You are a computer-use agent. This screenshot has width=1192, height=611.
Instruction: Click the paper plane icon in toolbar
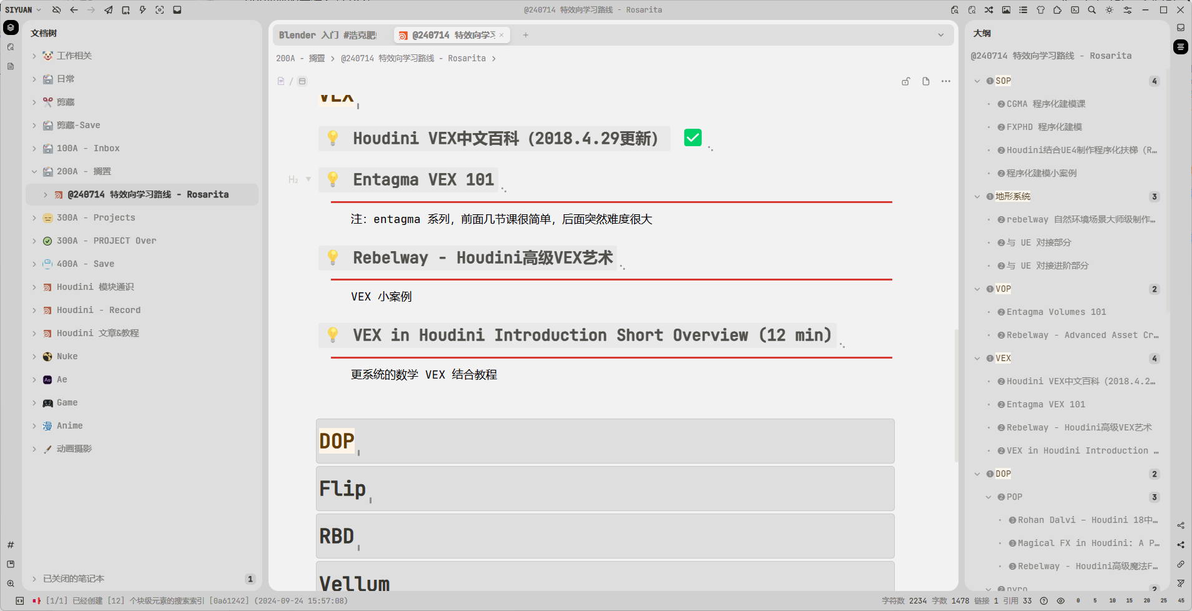tap(108, 10)
